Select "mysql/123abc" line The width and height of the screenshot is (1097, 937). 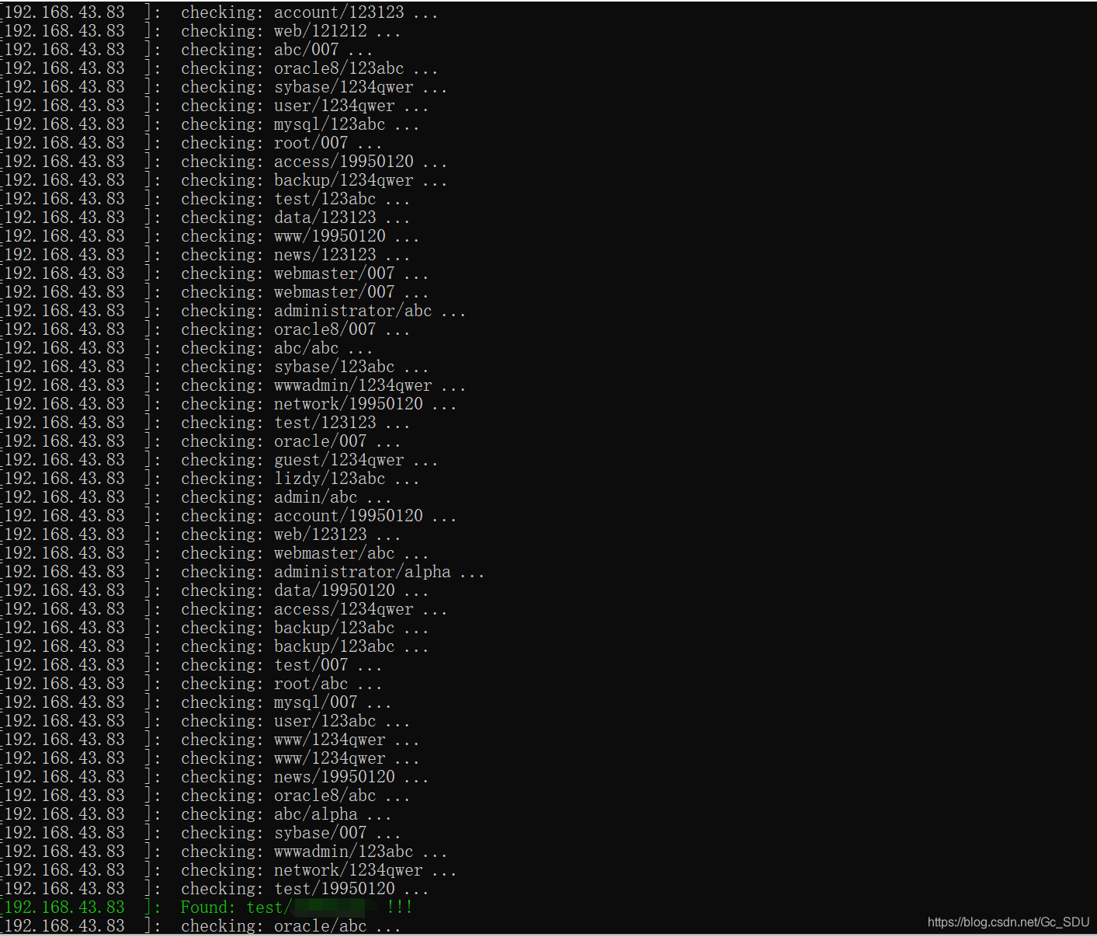point(210,124)
